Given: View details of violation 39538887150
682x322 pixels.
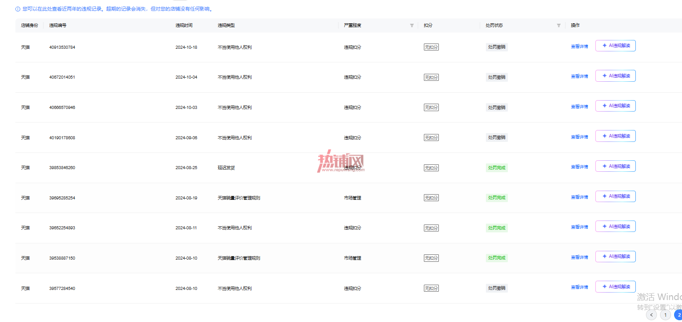Looking at the screenshot, I should point(579,257).
